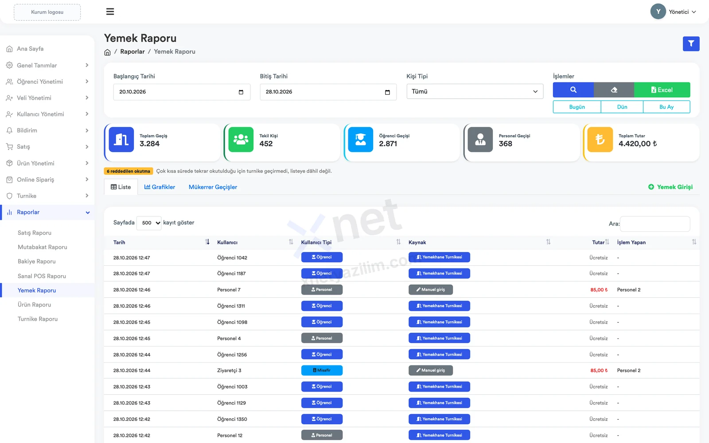Screen dimensions: 709x443
Task: Open the Başlangıç Tarihi calendar icon
Action: (x=241, y=92)
